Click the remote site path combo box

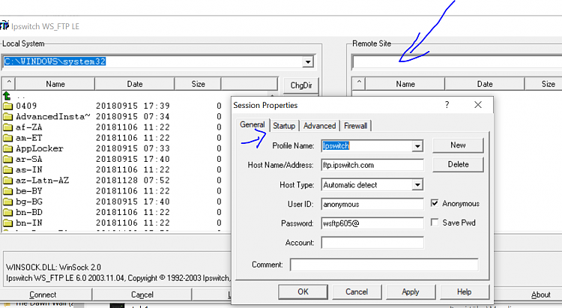point(457,62)
